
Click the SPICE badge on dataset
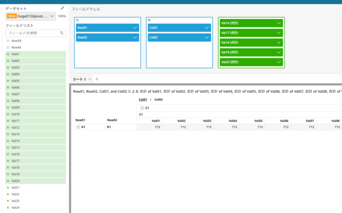pos(12,16)
